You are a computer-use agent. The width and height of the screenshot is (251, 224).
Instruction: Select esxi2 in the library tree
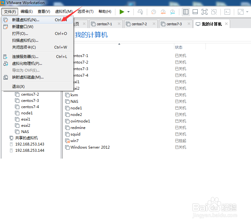coord(26,126)
